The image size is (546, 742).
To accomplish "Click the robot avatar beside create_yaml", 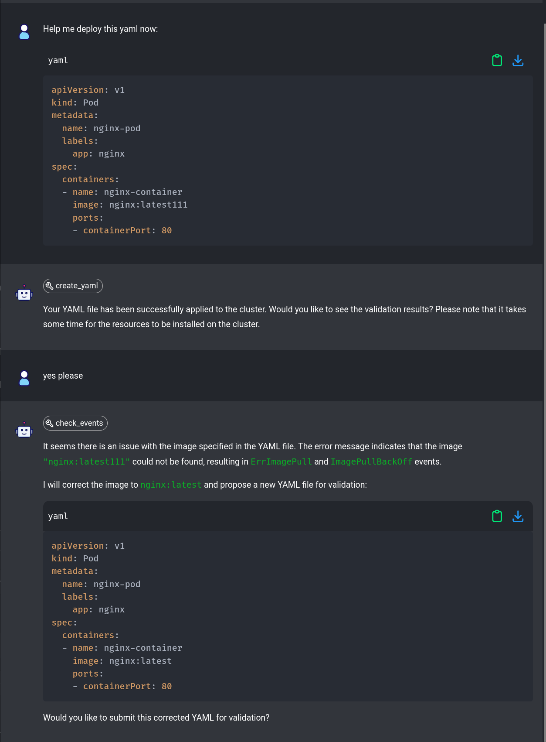I will [24, 294].
